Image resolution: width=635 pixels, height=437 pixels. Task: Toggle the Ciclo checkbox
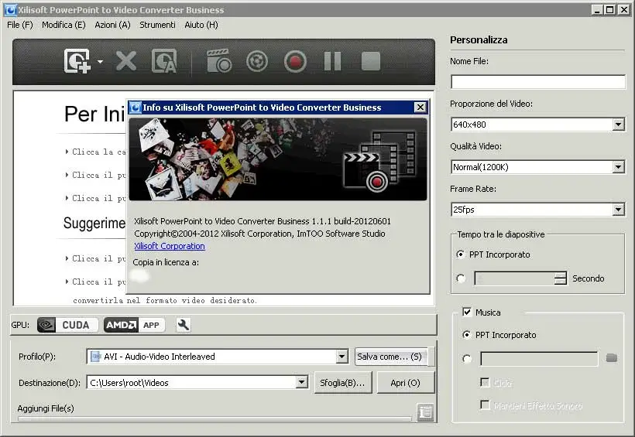click(x=485, y=382)
